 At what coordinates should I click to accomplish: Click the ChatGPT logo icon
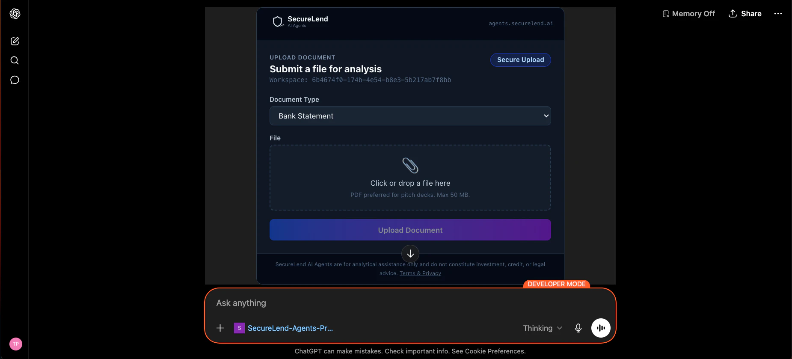[15, 14]
